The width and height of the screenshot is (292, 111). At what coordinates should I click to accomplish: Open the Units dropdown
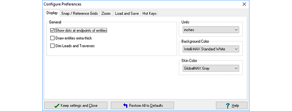coord(211,30)
